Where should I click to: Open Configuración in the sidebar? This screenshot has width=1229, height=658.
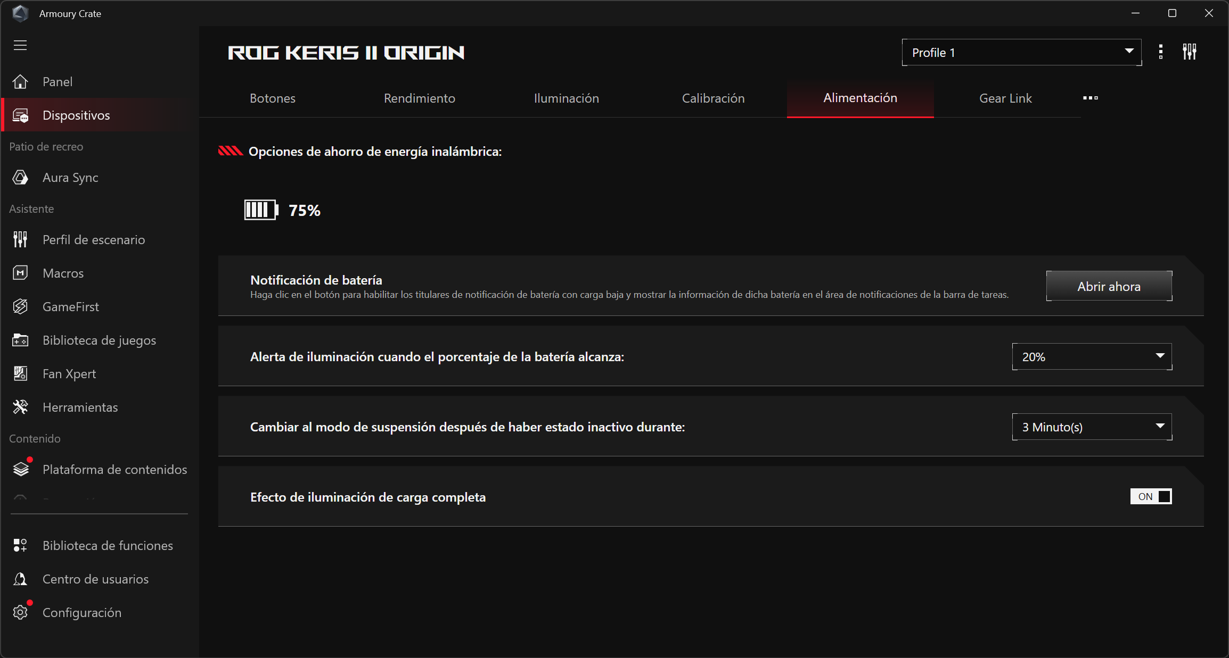click(100, 613)
